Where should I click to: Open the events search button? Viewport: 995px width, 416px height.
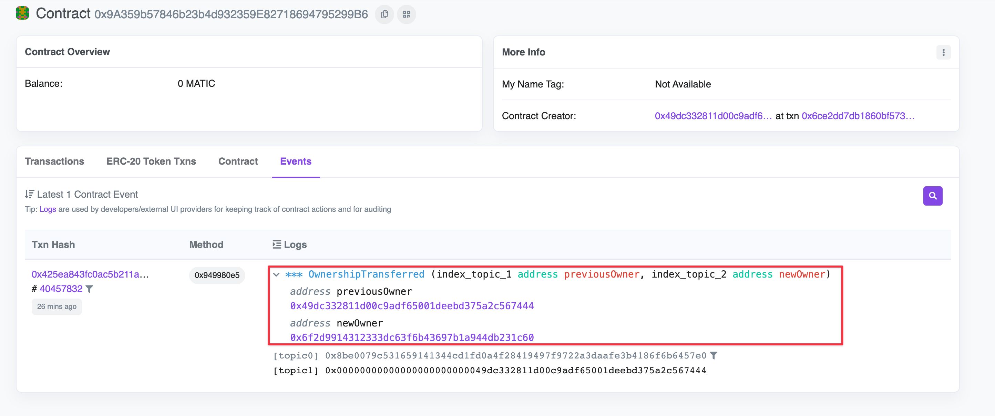tap(932, 196)
